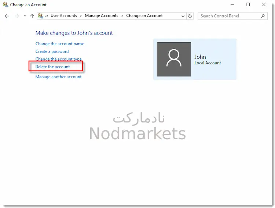Open the address bar history dropdown
The width and height of the screenshot is (275, 208).
pyautogui.click(x=183, y=16)
